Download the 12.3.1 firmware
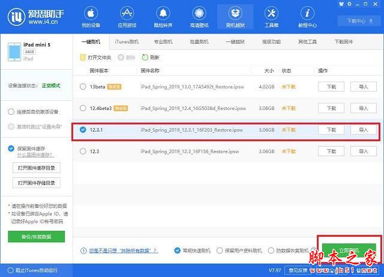This screenshot has height=277, width=384. coord(331,130)
